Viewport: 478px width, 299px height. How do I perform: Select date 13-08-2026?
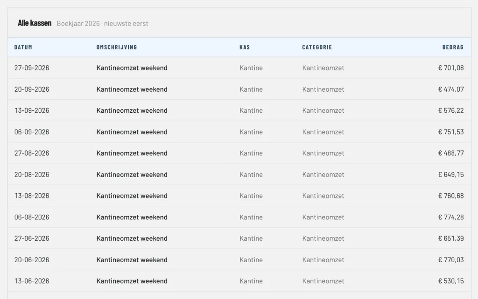click(x=32, y=196)
